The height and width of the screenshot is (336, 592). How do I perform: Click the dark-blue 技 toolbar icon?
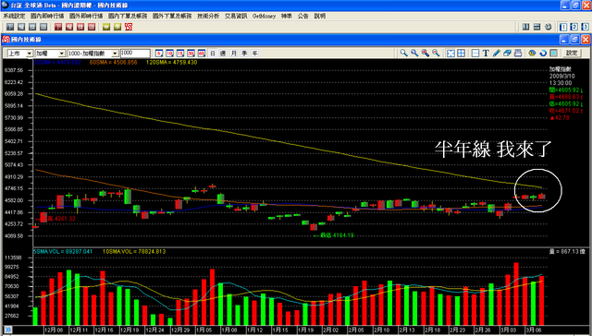coord(32,27)
